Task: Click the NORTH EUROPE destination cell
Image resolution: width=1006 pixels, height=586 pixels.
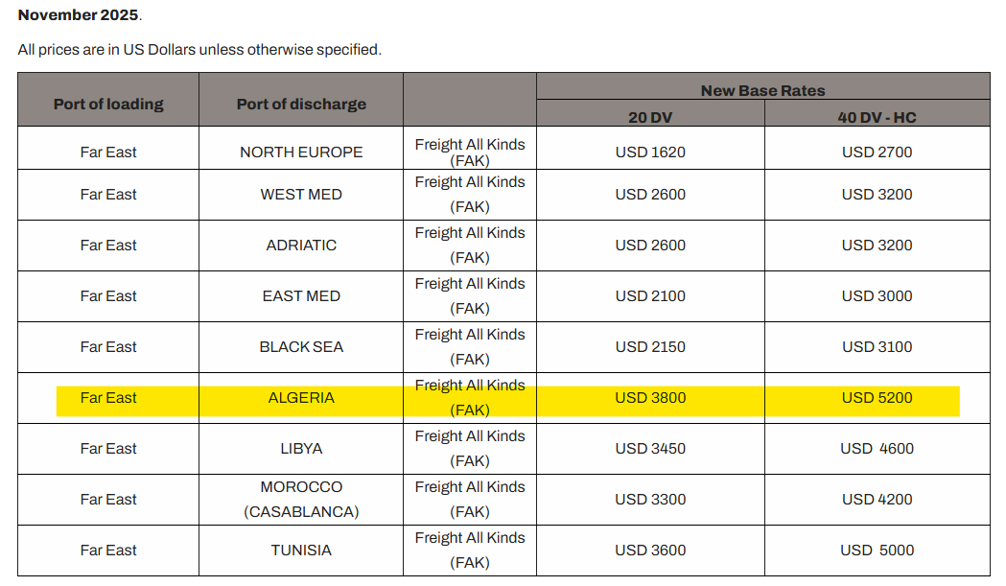Action: point(301,152)
